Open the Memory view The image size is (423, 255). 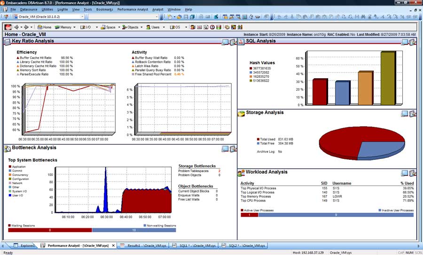63,27
